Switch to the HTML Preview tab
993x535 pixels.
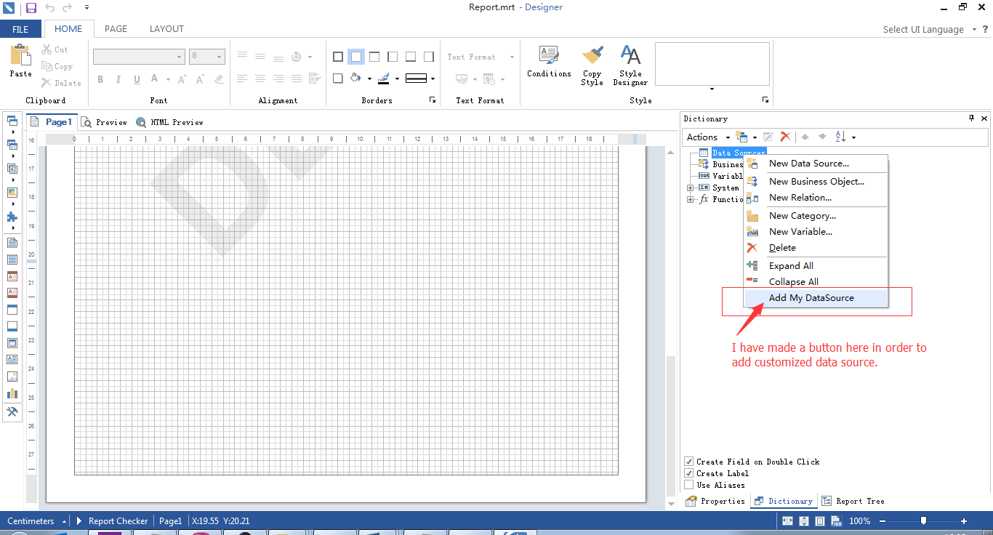point(176,122)
